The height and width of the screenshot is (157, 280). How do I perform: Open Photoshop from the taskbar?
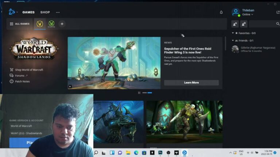tap(160, 153)
